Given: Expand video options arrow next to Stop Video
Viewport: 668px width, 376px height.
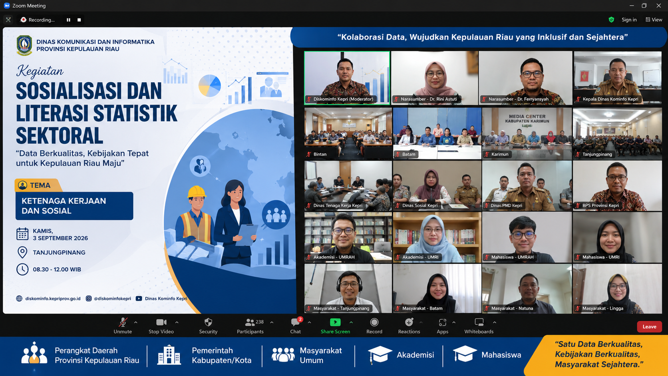Looking at the screenshot, I should pos(177,322).
